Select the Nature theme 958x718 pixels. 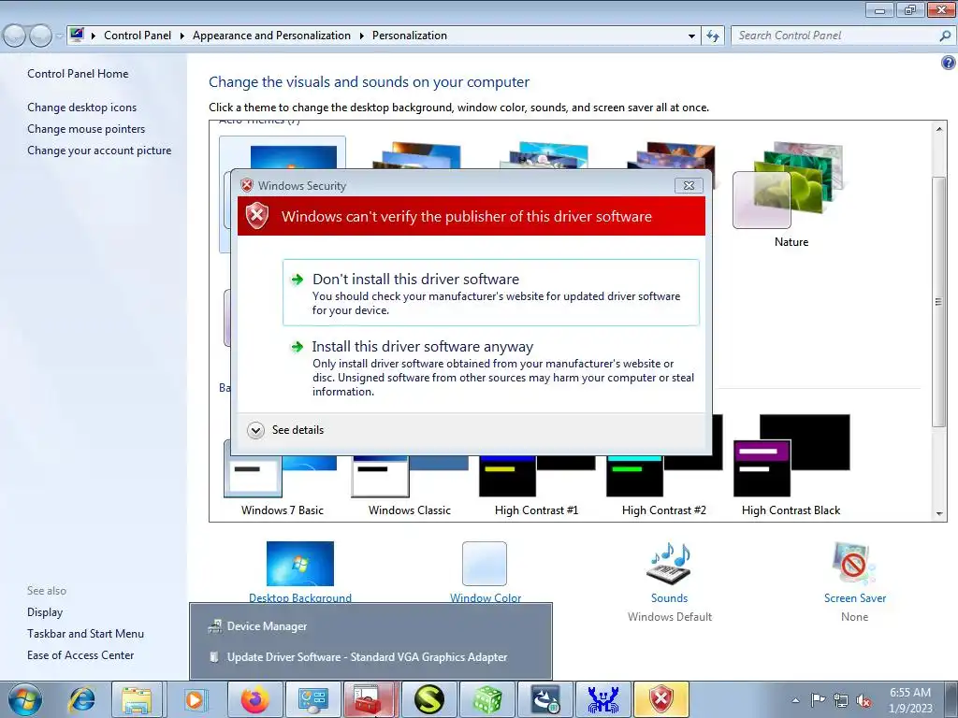click(x=791, y=194)
